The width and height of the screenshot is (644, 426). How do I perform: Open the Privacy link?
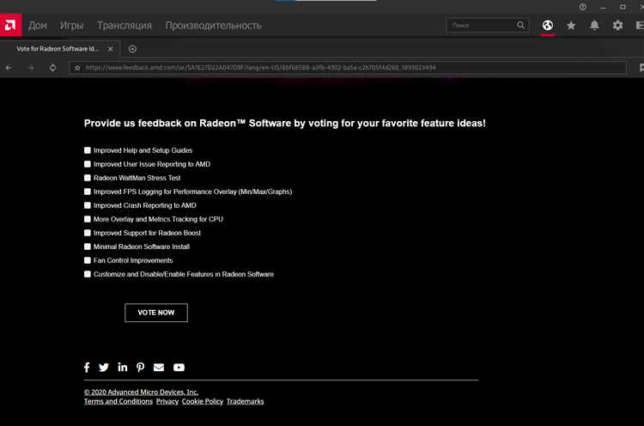[x=167, y=401]
